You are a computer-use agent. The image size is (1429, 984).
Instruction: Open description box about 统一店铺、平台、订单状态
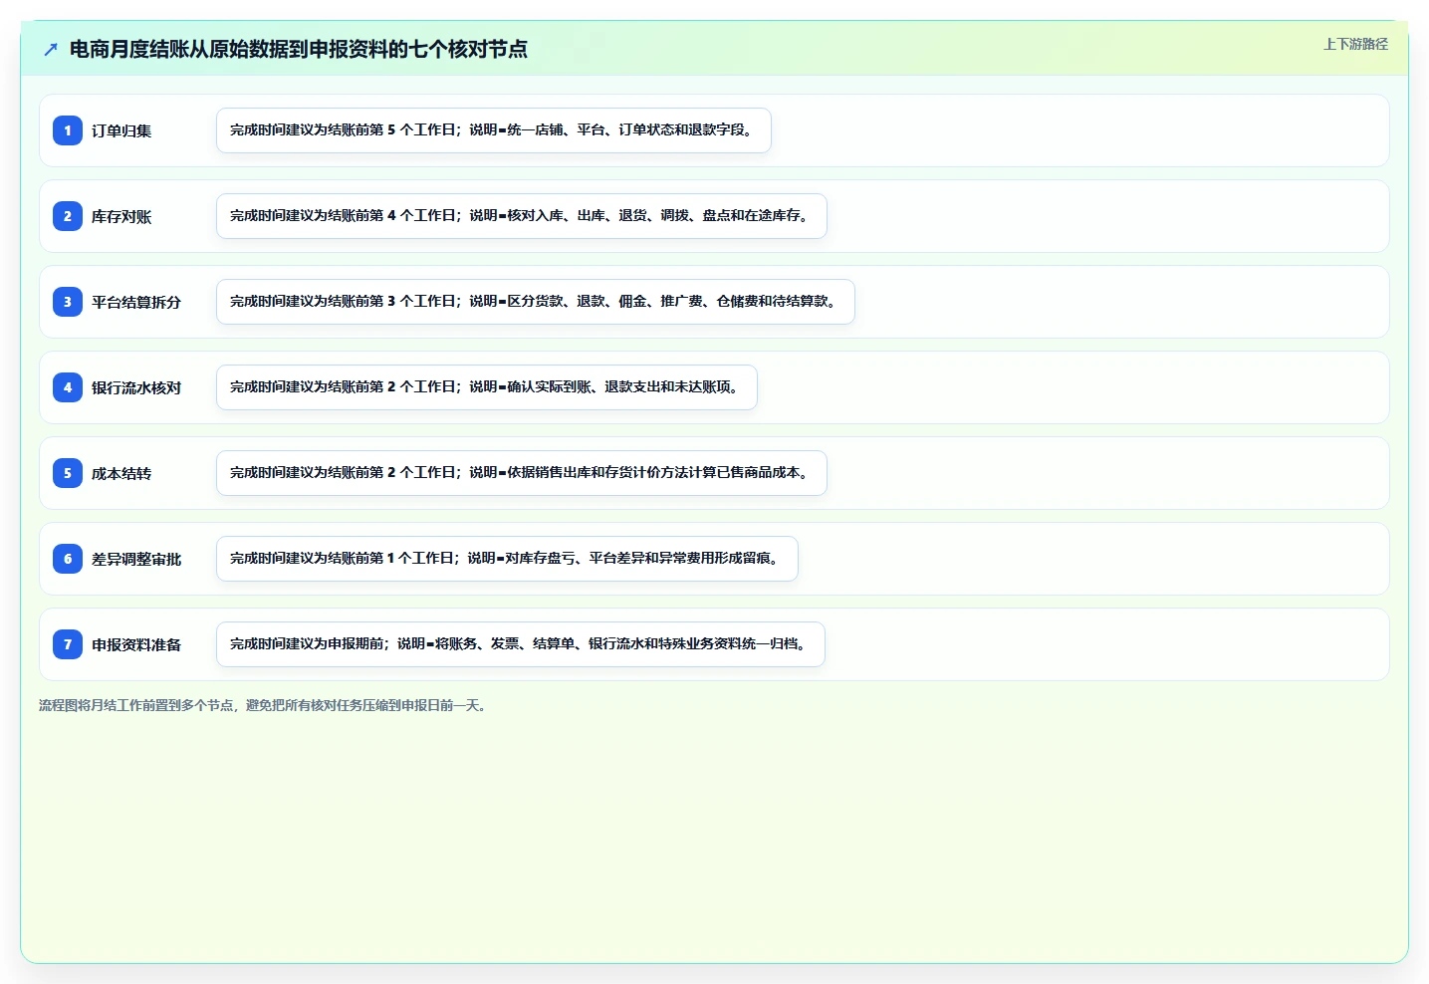tap(494, 130)
